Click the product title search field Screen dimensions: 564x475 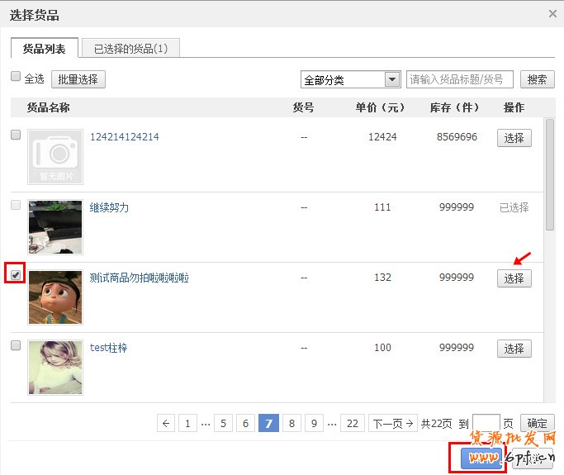(x=460, y=79)
